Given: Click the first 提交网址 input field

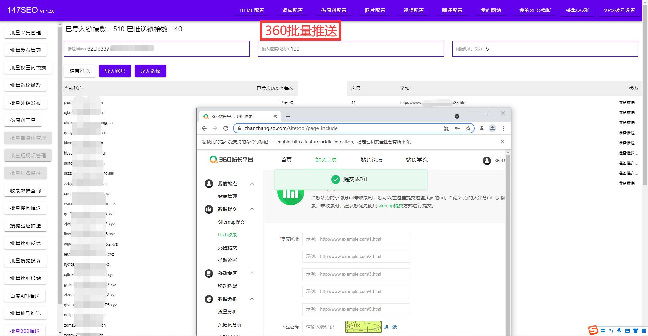Looking at the screenshot, I should click(x=356, y=239).
